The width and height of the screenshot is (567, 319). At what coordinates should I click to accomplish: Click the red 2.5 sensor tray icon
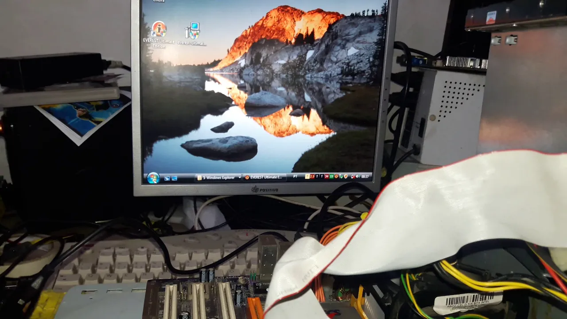(312, 176)
